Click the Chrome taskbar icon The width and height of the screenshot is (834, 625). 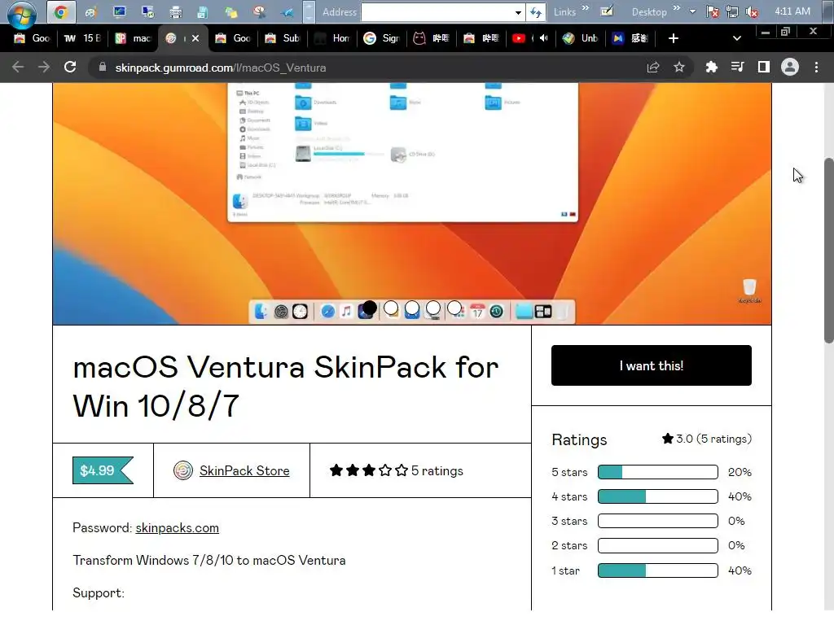pyautogui.click(x=60, y=11)
